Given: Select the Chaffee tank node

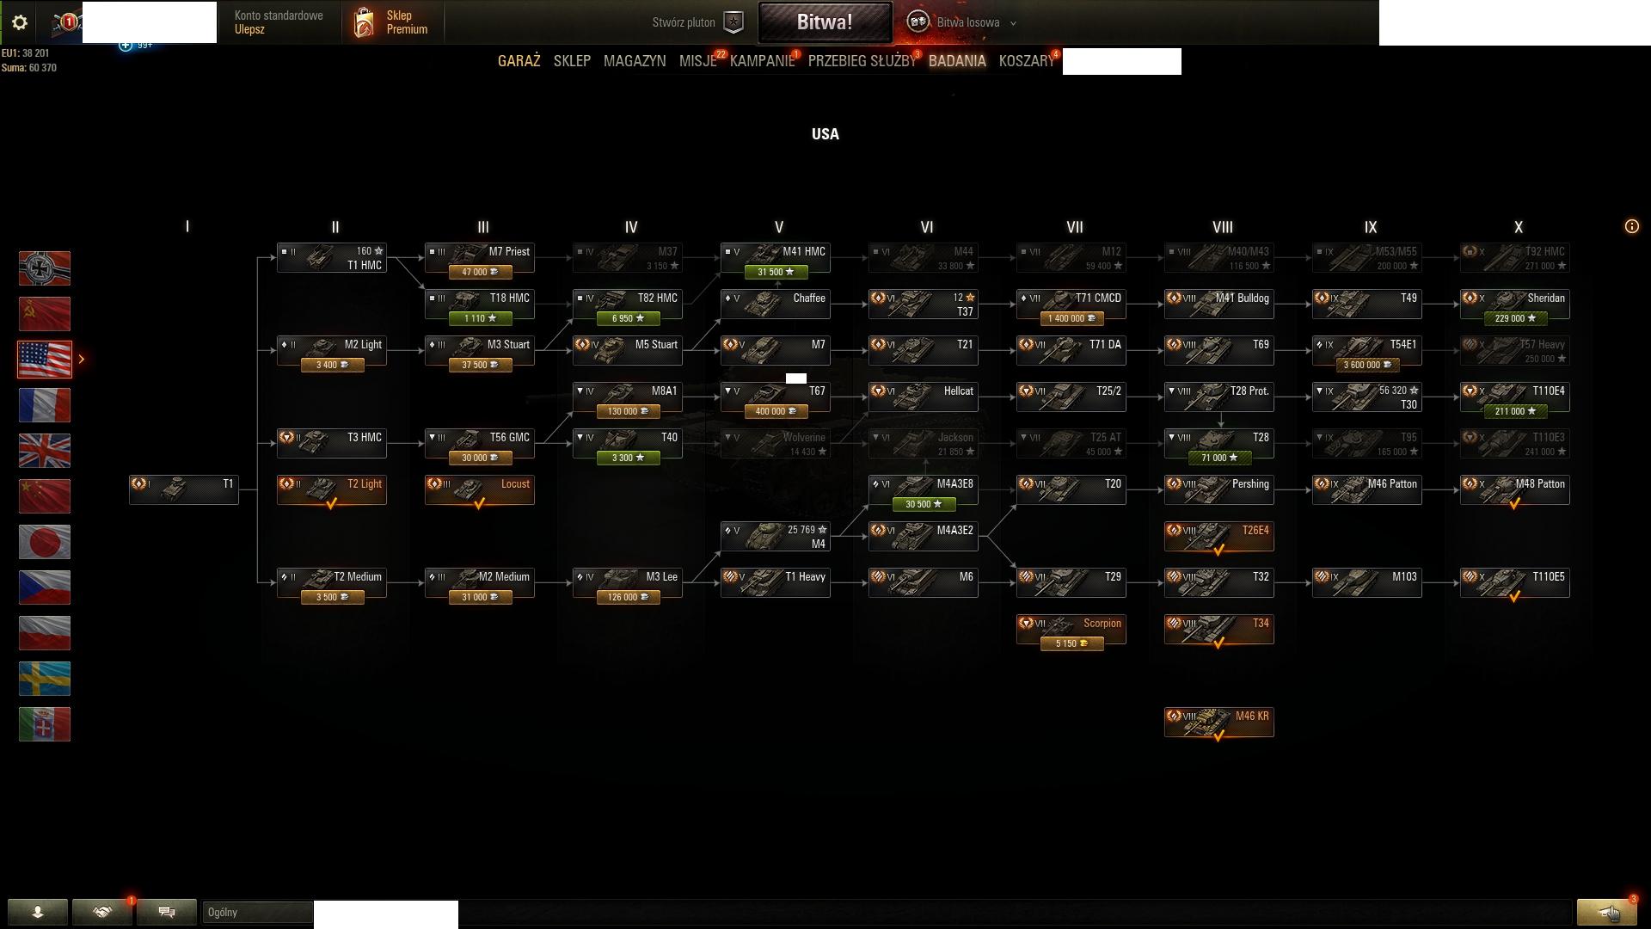Looking at the screenshot, I should tap(776, 304).
